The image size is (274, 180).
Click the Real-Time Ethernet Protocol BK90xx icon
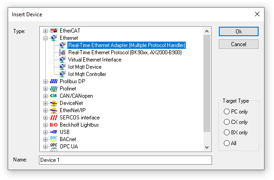coord(62,52)
